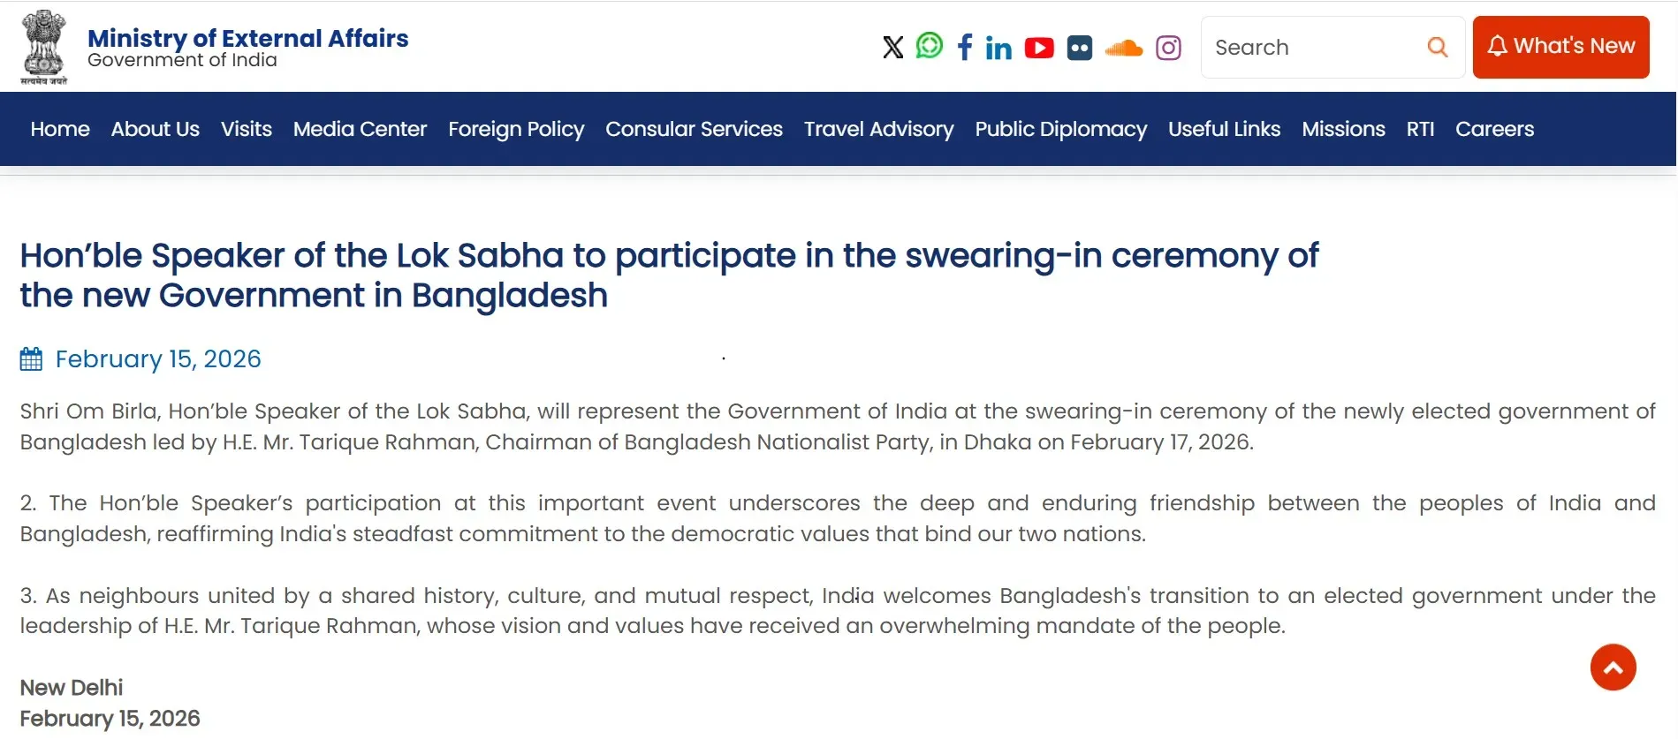Open the About Us dropdown
Screen dimensions: 1678x739
coord(155,129)
